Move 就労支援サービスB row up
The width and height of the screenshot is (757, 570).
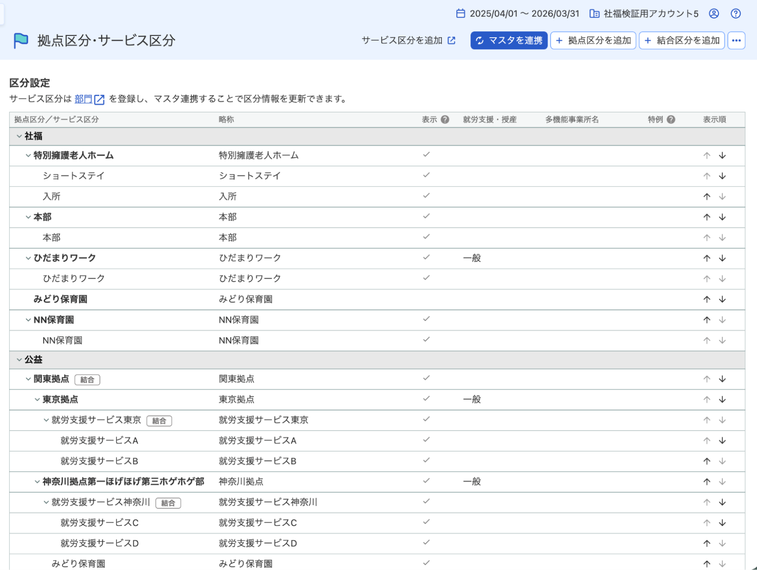pos(707,461)
